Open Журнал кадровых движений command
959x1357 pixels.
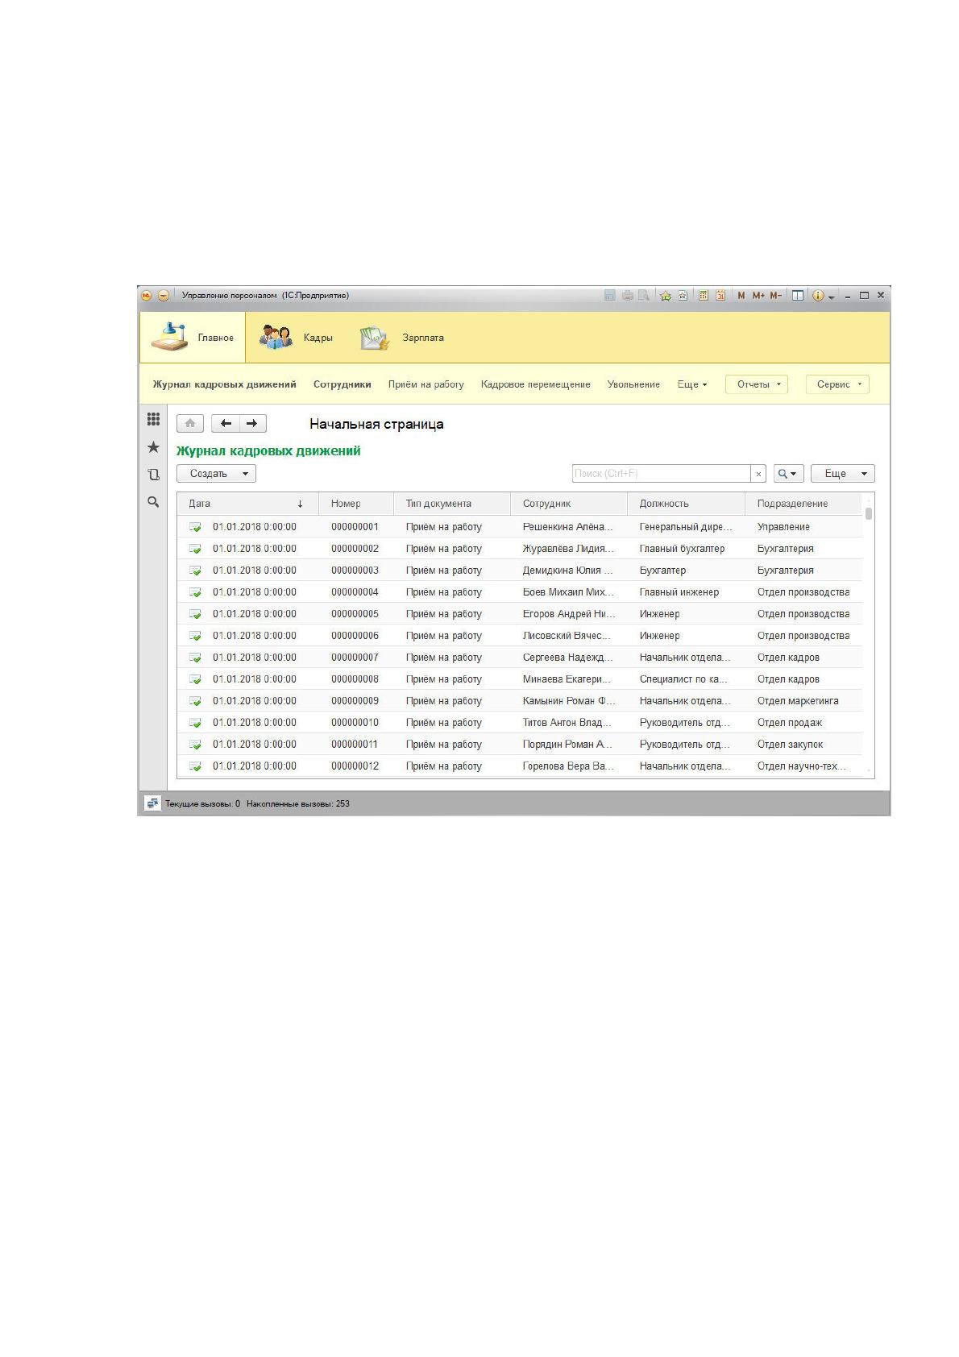(x=224, y=384)
